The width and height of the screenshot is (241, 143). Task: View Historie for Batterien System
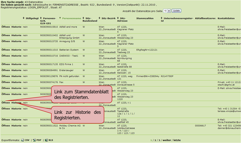[x=16, y=50]
